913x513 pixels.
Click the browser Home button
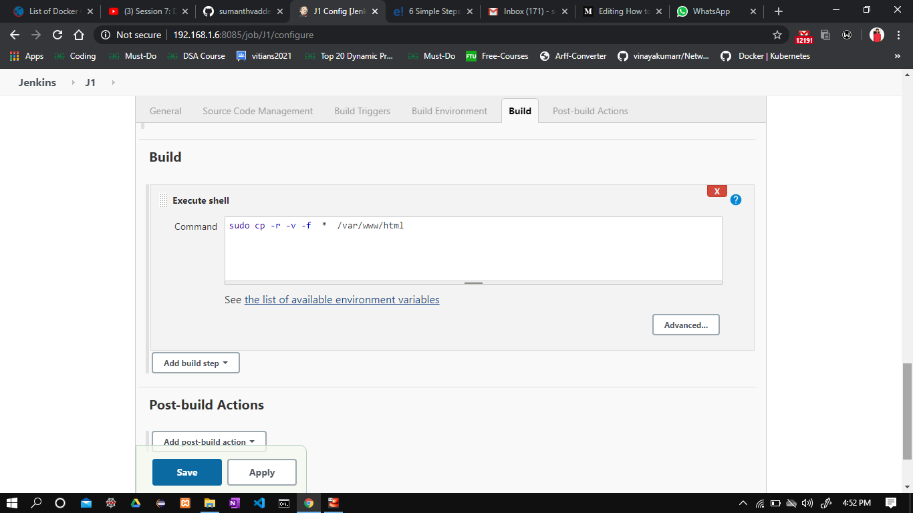click(80, 35)
